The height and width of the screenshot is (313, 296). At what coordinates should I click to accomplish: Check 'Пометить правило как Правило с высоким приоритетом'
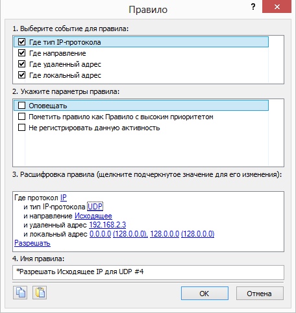coord(21,117)
